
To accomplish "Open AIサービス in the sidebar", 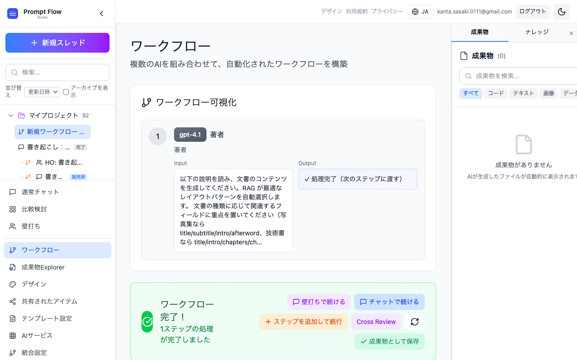I will pos(57,336).
